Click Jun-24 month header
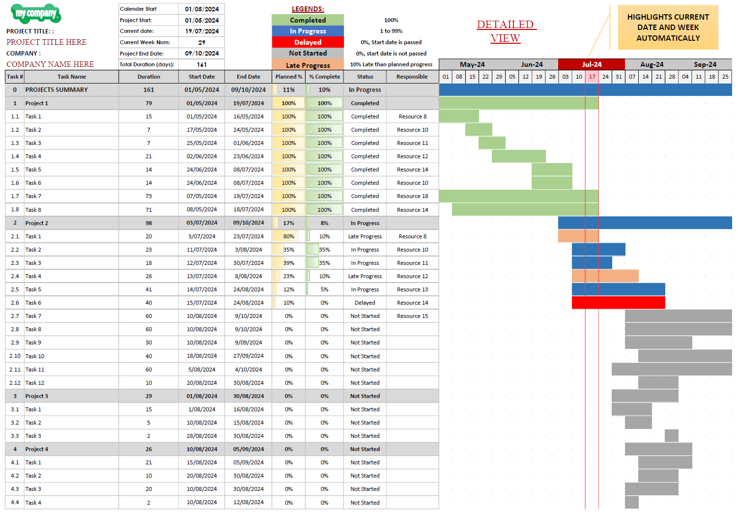738x514 pixels. coord(532,64)
